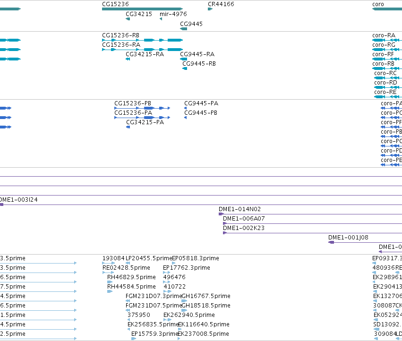This screenshot has width=402, height=341.
Task: Select the CG9445 gene arrow
Action: [x=184, y=29]
